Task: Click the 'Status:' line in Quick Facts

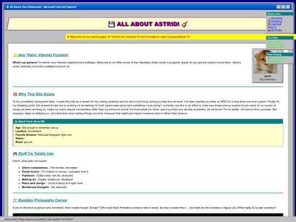Action: (20, 138)
